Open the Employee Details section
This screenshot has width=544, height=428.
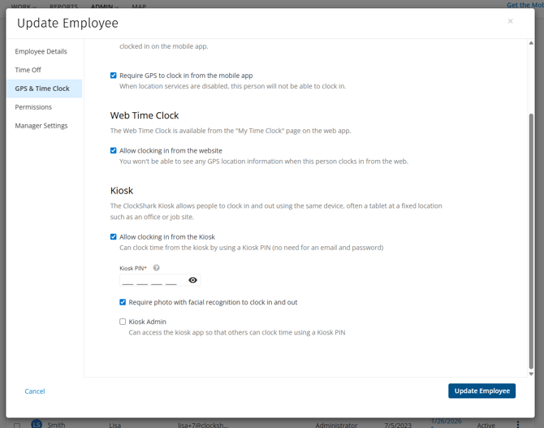(x=41, y=51)
